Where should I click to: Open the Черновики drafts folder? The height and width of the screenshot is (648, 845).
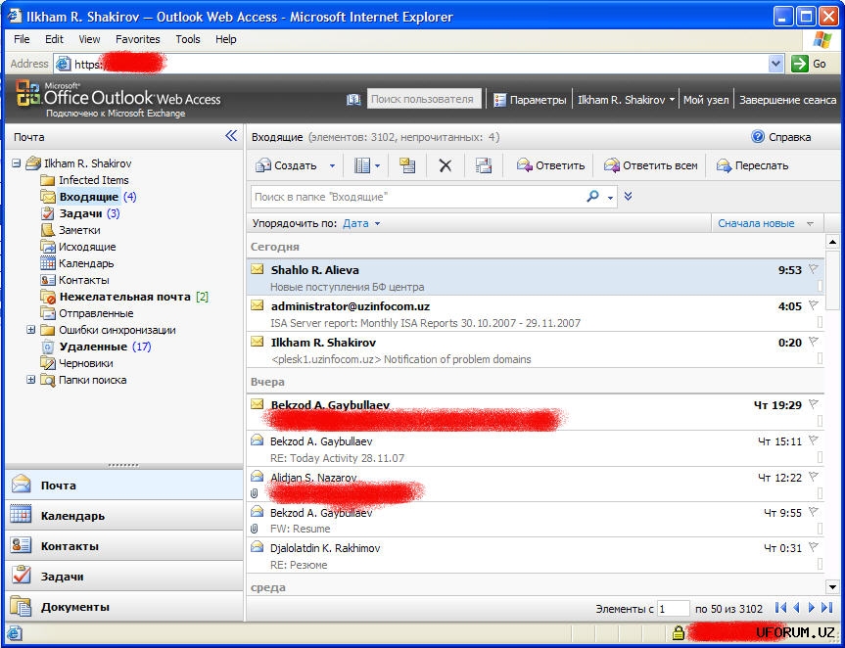point(76,363)
